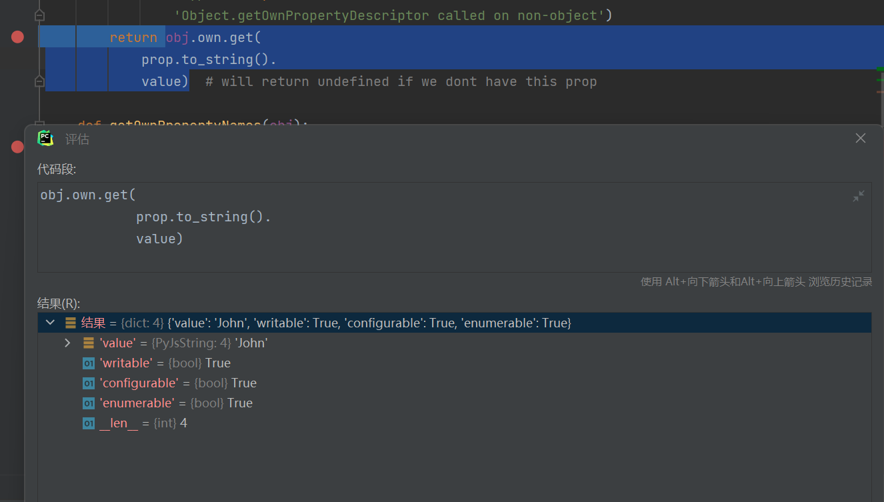Collapse the expression field using the shrink icon

coord(859,196)
